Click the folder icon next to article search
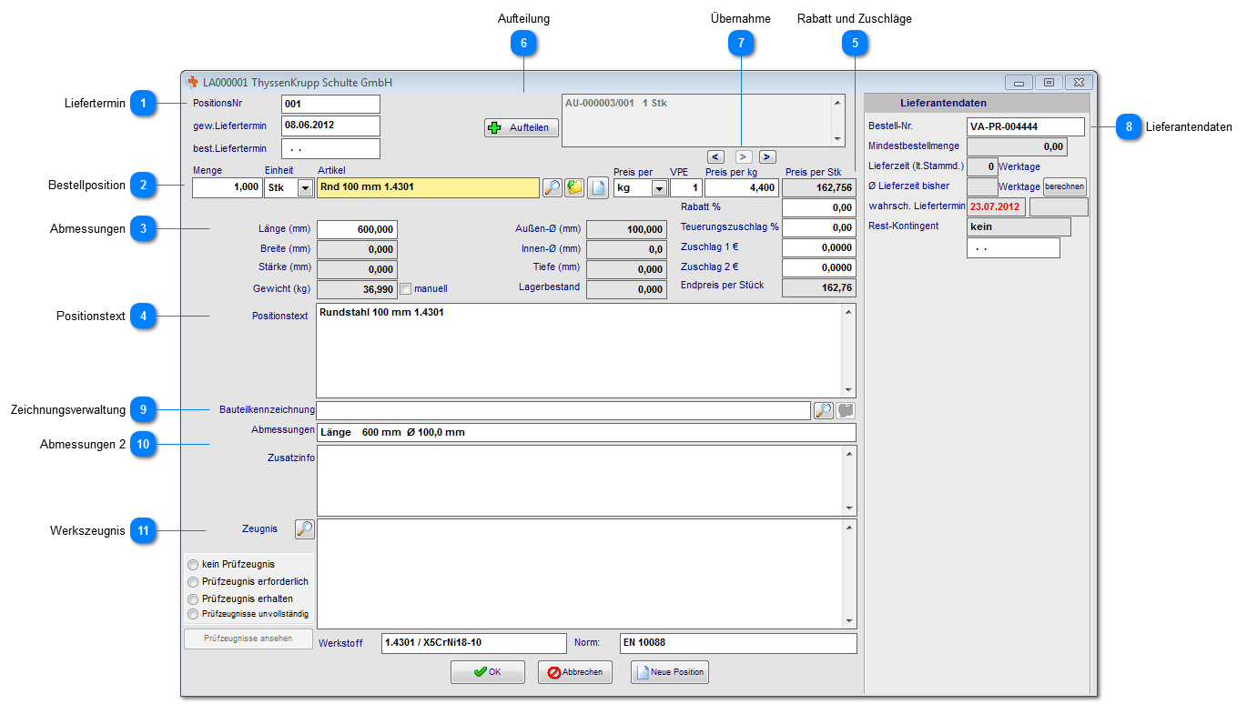Image resolution: width=1247 pixels, height=704 pixels. point(574,188)
